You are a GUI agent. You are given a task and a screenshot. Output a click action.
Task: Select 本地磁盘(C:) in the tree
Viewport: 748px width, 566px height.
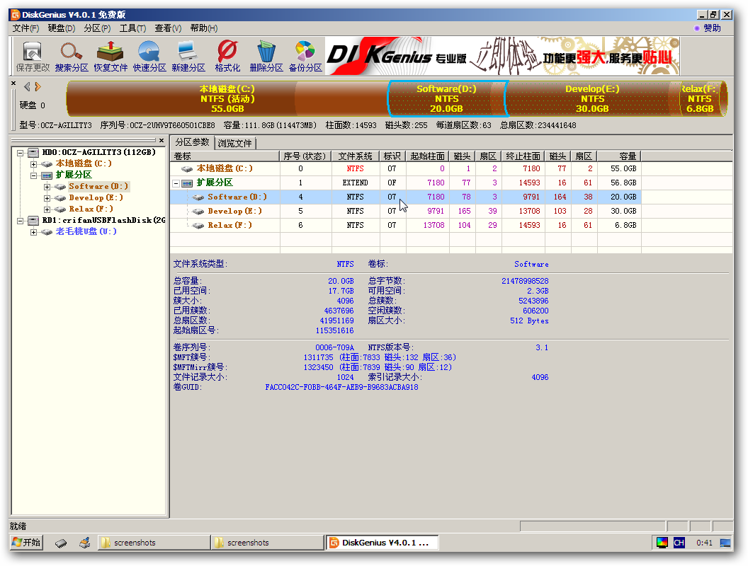tap(84, 163)
